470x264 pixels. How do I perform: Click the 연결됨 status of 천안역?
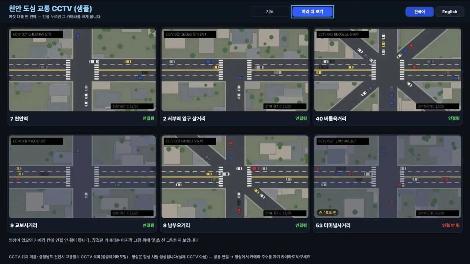[x=148, y=119]
